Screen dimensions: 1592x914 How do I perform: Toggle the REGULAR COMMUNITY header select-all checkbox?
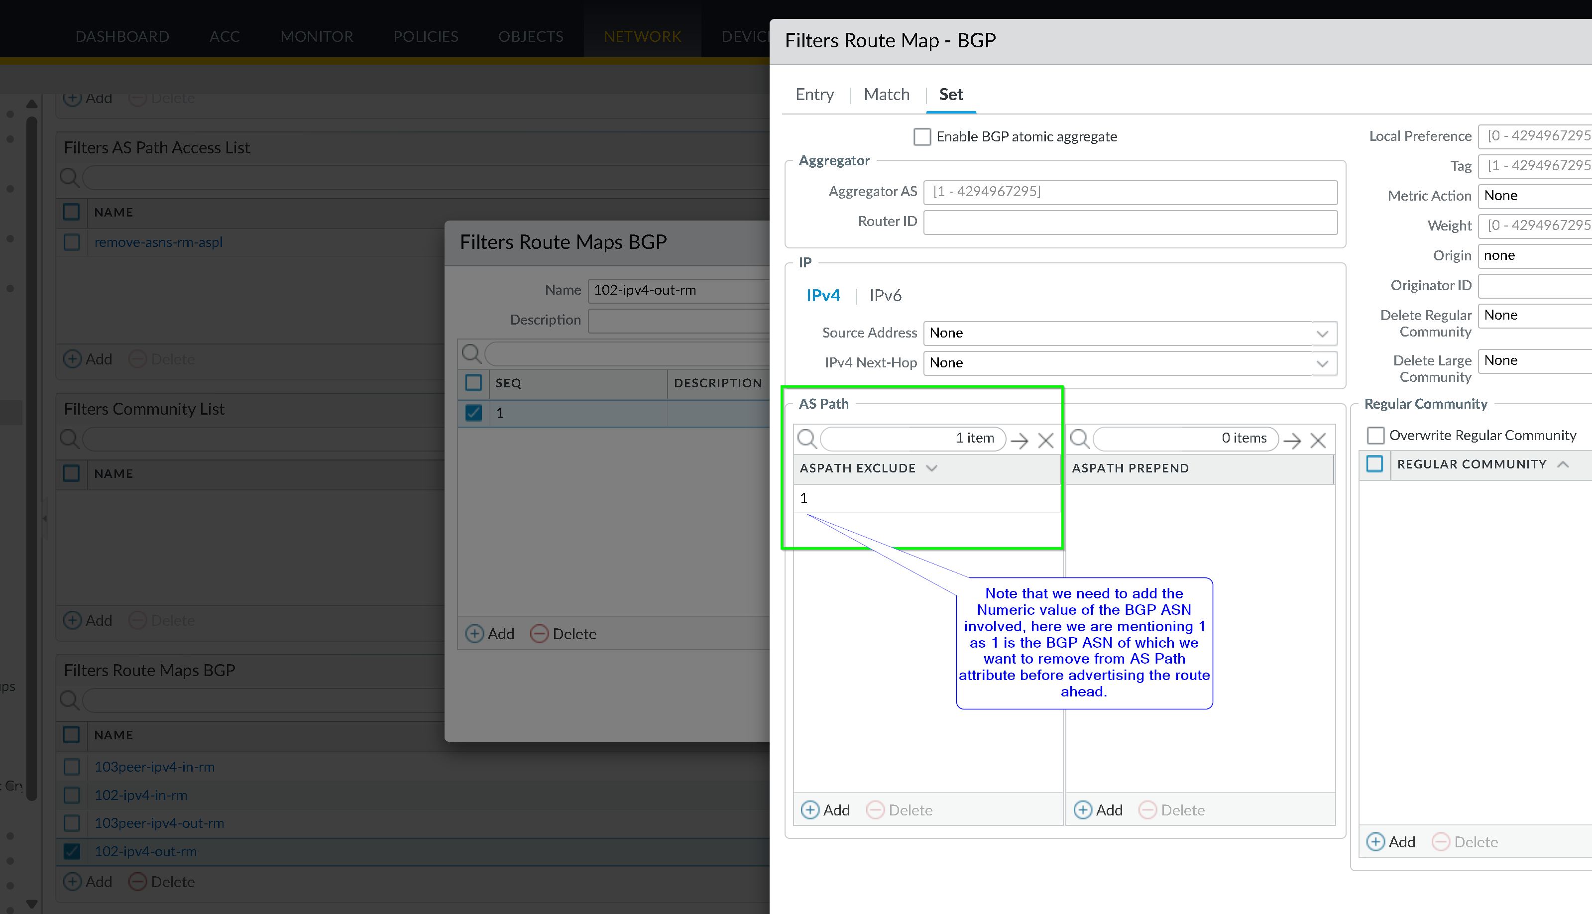[1374, 464]
